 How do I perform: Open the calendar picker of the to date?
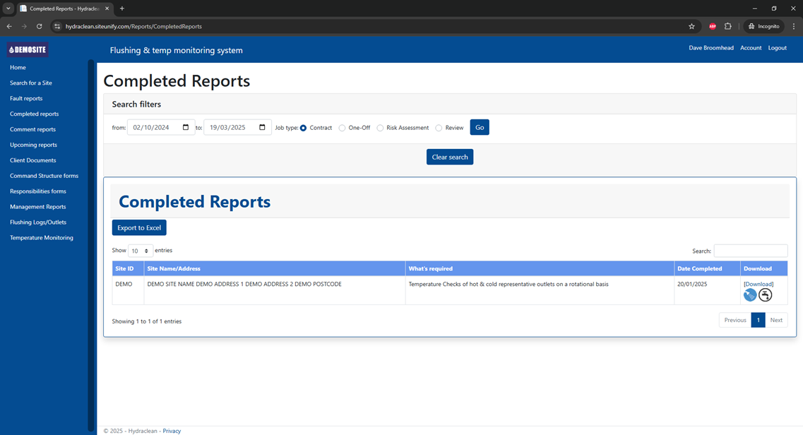pos(262,127)
